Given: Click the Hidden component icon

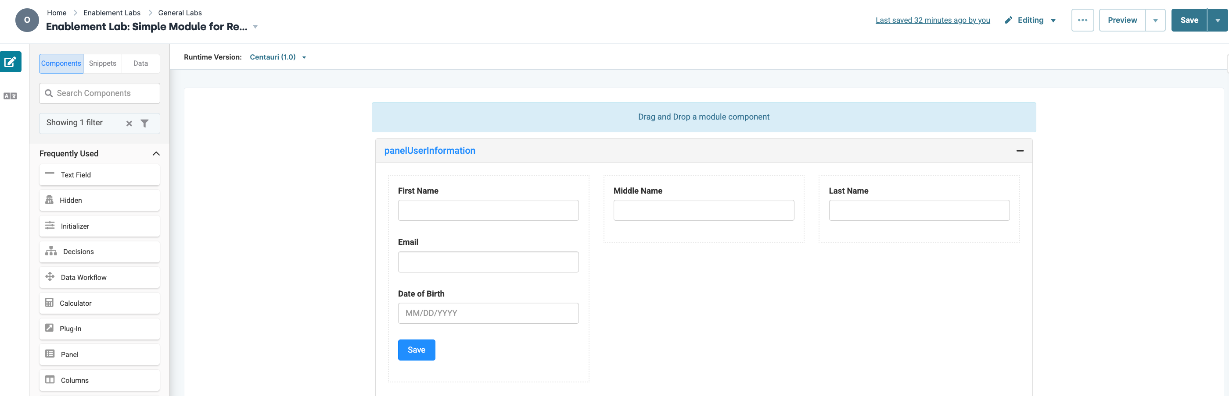Looking at the screenshot, I should 50,200.
